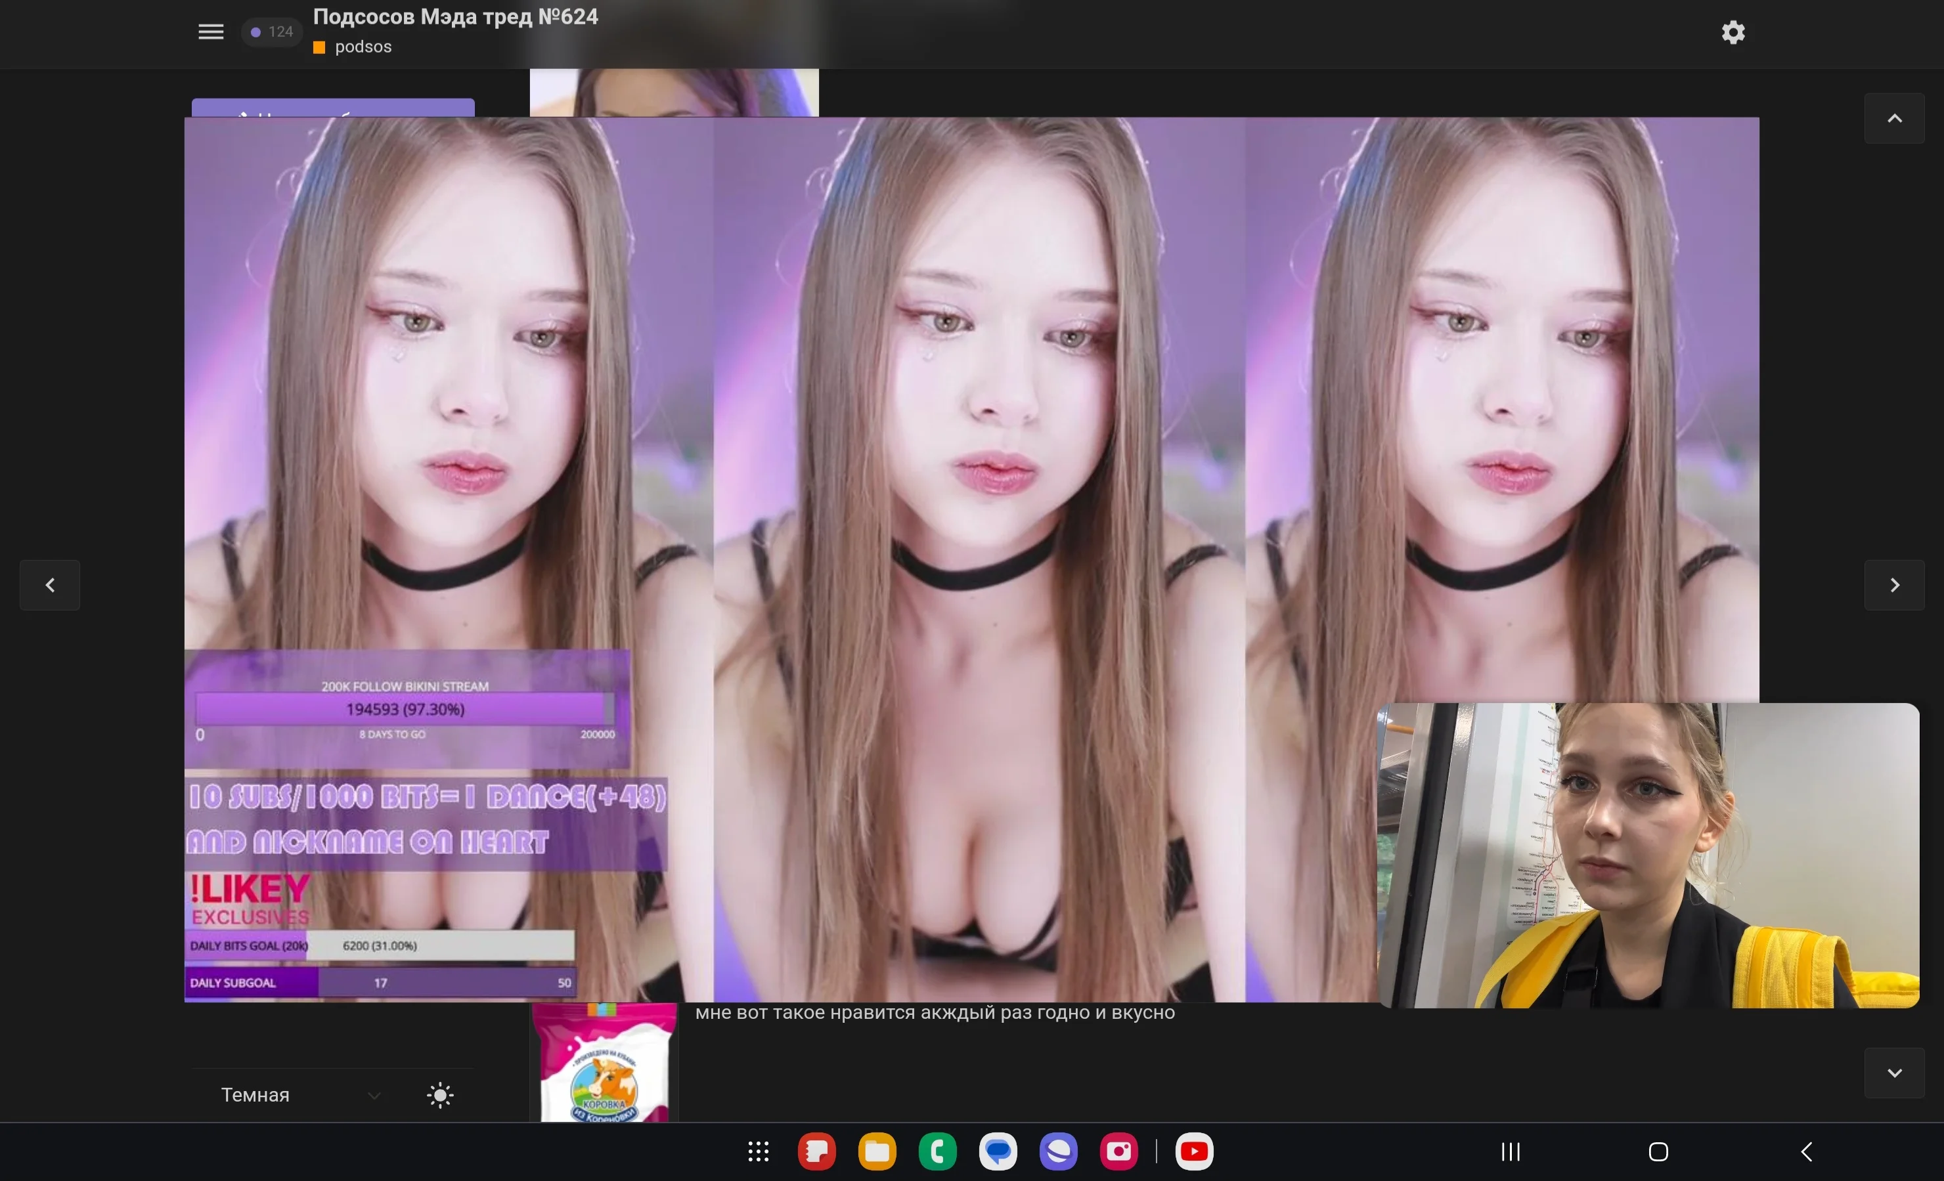The height and width of the screenshot is (1181, 1944).
Task: Open My Files folder app
Action: tap(877, 1152)
